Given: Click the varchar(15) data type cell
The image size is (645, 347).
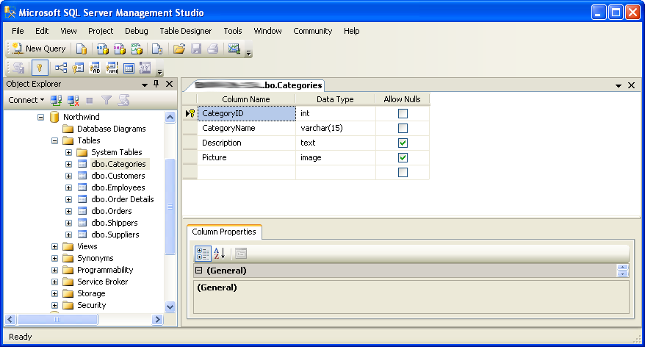Looking at the screenshot, I should (x=335, y=129).
